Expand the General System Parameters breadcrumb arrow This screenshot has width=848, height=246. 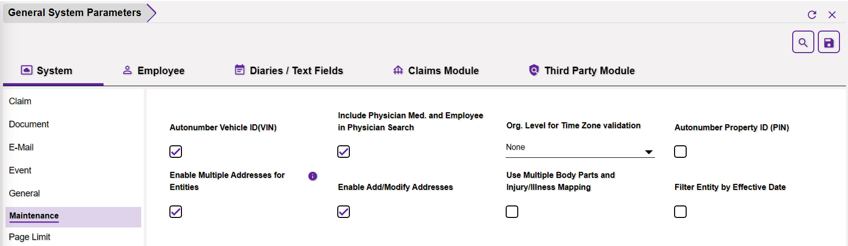(151, 13)
